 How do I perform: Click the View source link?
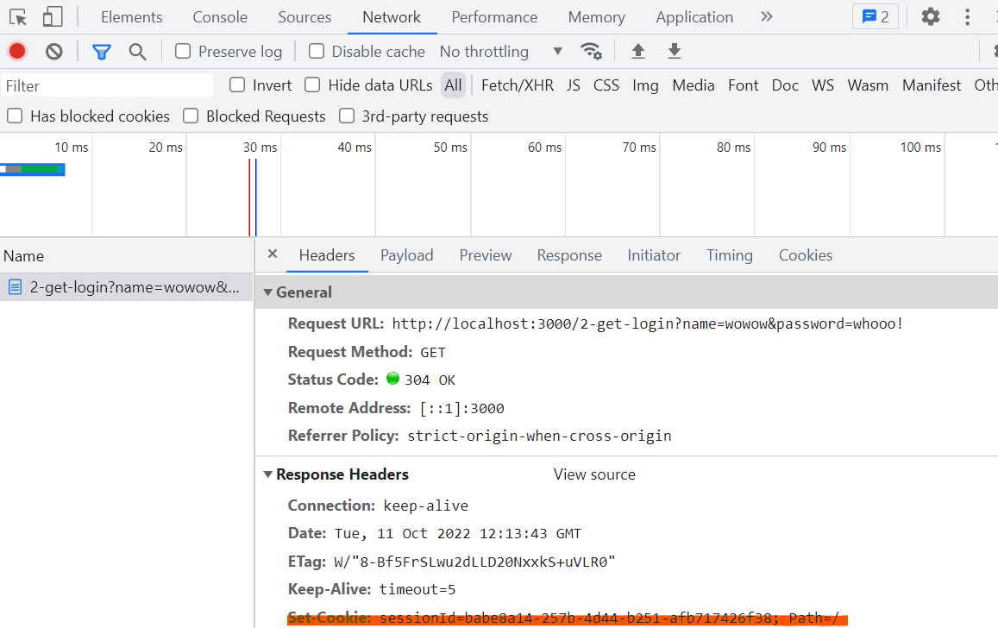594,474
